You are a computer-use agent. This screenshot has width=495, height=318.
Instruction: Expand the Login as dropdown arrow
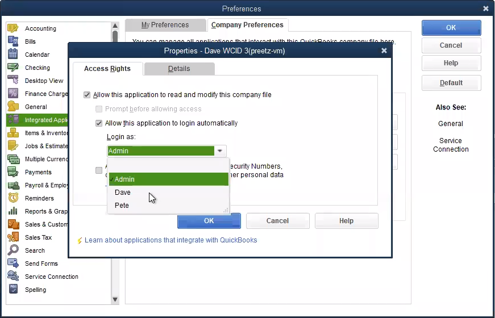[220, 151]
